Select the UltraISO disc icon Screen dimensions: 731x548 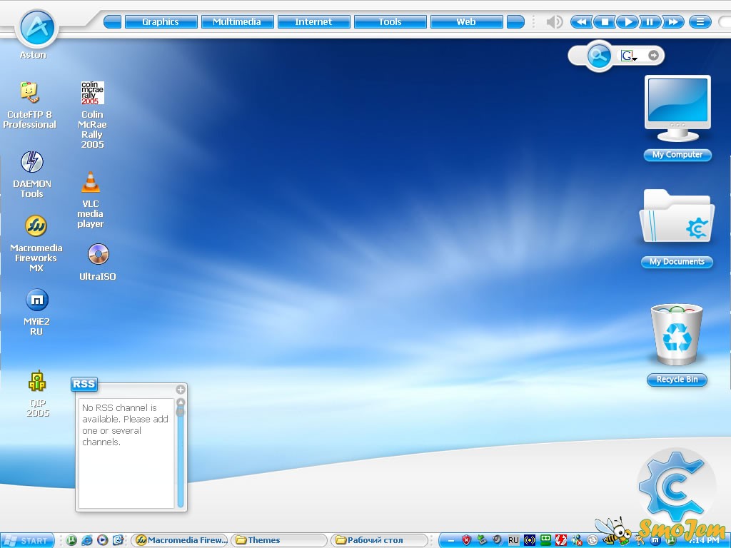(98, 255)
